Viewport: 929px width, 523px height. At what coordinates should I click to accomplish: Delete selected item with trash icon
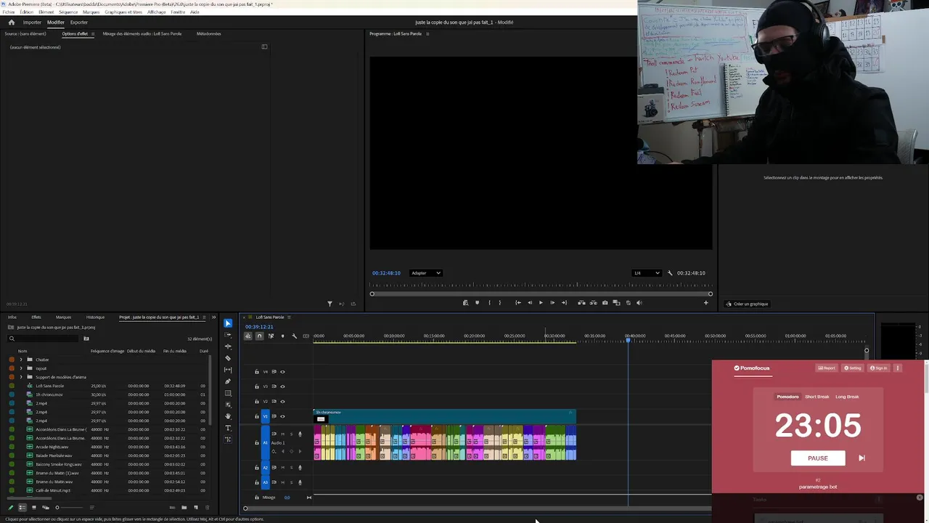tap(207, 507)
